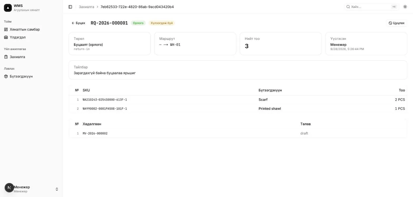
Task: Select request number RQ-2026-000001
Action: (109, 23)
